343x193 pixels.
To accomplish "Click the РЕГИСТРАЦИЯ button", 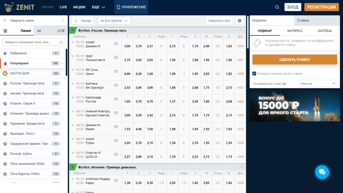I will (x=321, y=7).
